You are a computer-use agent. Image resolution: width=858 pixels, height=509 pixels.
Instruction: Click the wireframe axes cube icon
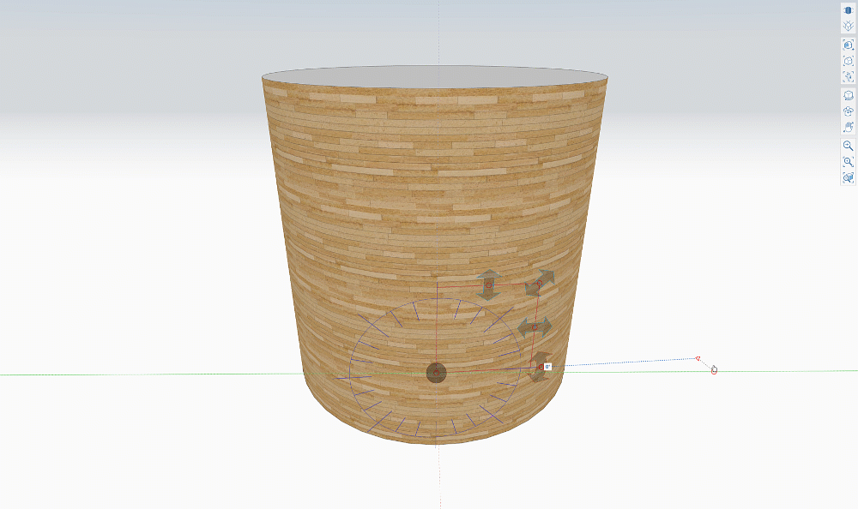point(849,27)
